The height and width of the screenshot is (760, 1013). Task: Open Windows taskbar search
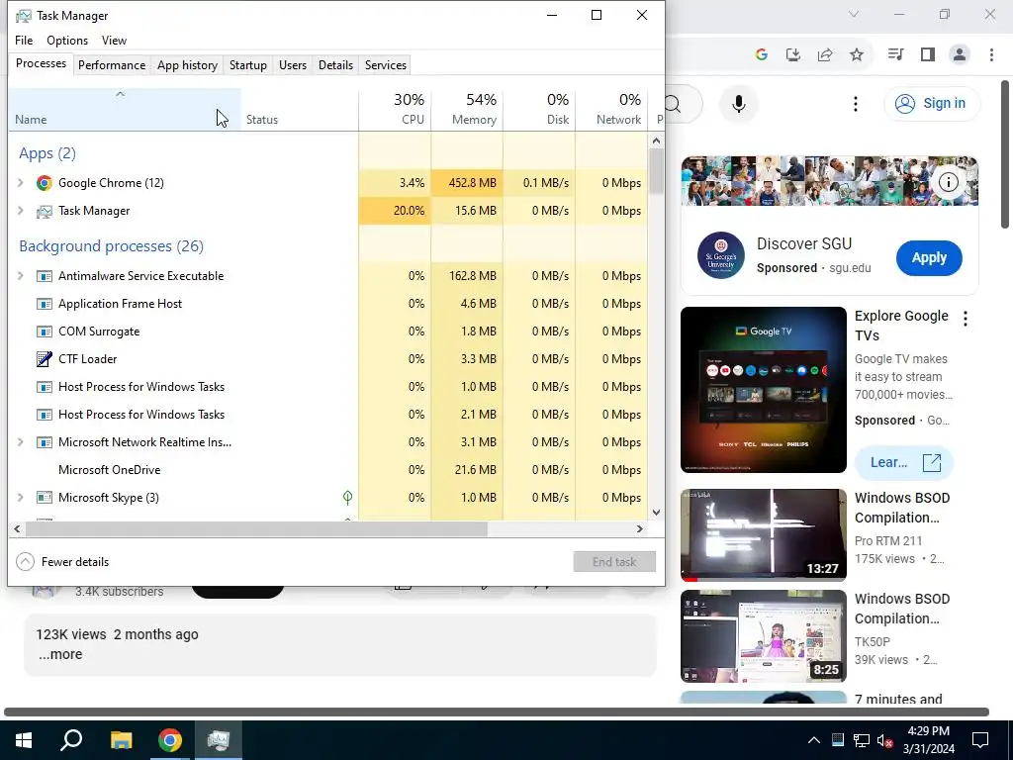[x=71, y=740]
